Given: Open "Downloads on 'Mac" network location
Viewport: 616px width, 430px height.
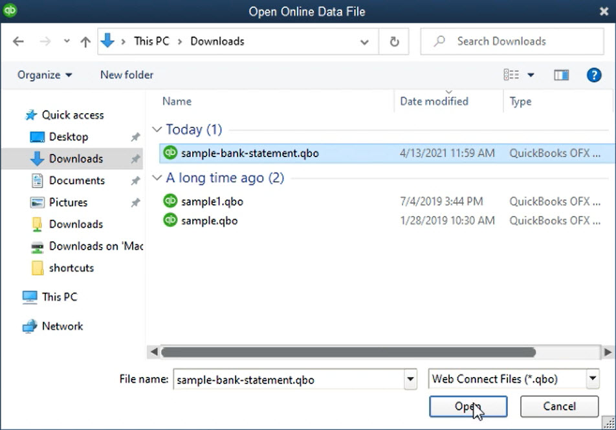Looking at the screenshot, I should pos(96,246).
